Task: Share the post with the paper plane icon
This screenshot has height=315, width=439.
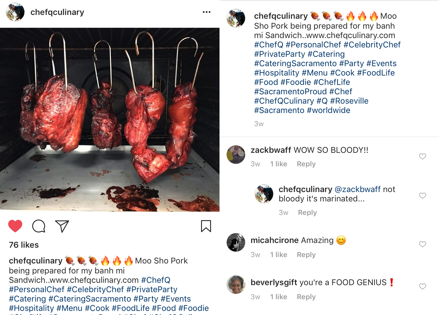Action: [x=62, y=226]
